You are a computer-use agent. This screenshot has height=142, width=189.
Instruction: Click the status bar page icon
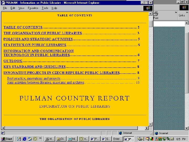click(3, 133)
